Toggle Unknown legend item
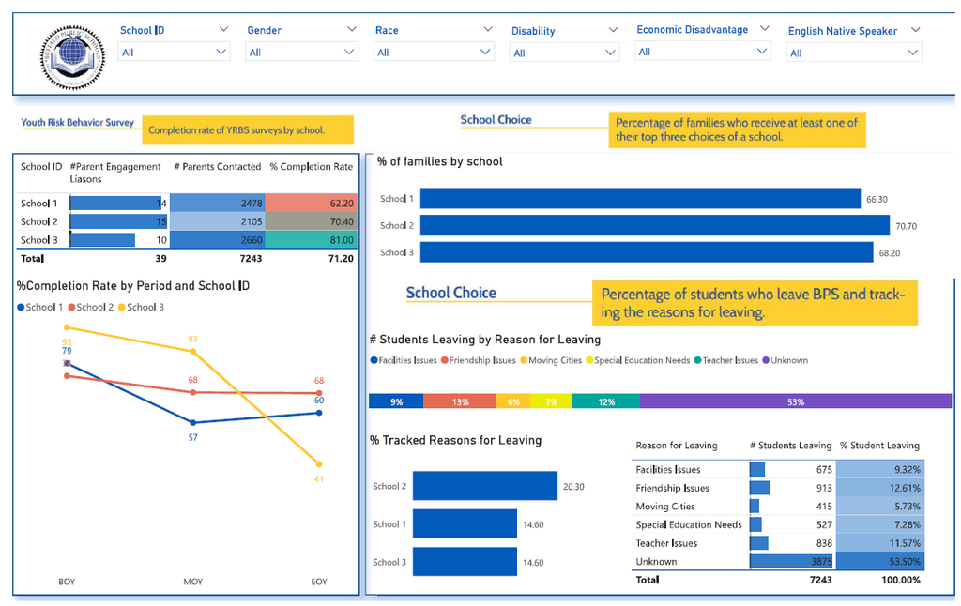 [x=786, y=360]
